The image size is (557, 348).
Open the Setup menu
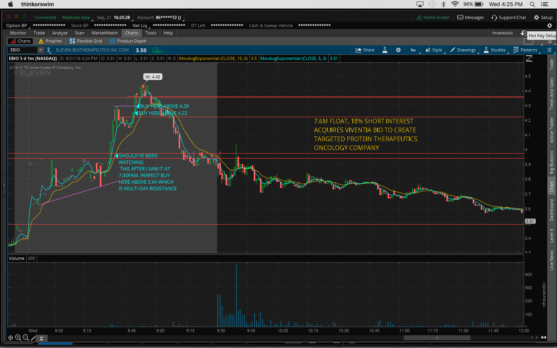[543, 17]
